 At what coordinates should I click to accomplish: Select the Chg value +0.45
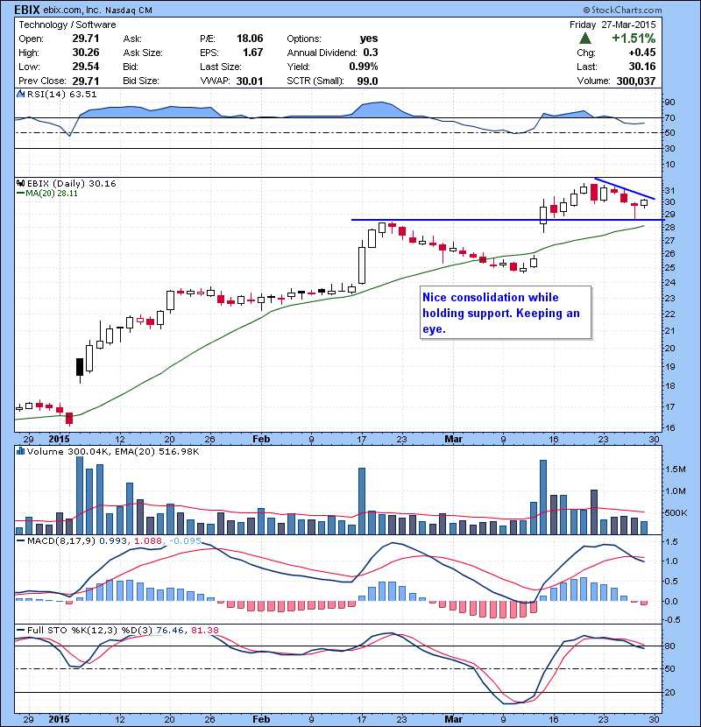coord(642,53)
